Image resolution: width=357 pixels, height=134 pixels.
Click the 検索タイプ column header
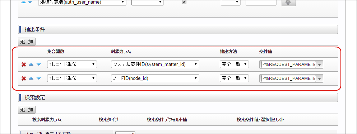click(108, 120)
